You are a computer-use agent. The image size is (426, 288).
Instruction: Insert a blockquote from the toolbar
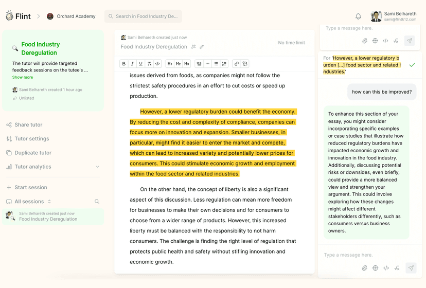(x=199, y=64)
